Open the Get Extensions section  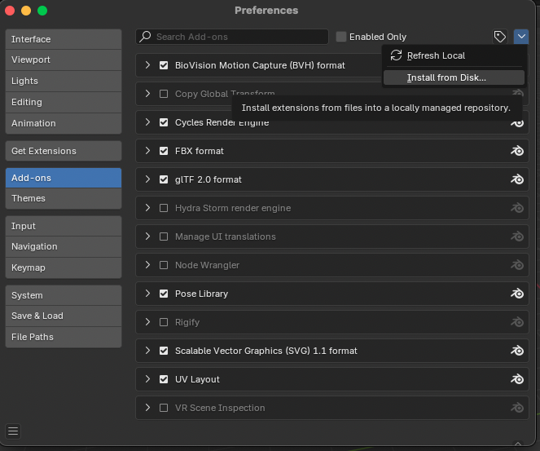tap(64, 151)
